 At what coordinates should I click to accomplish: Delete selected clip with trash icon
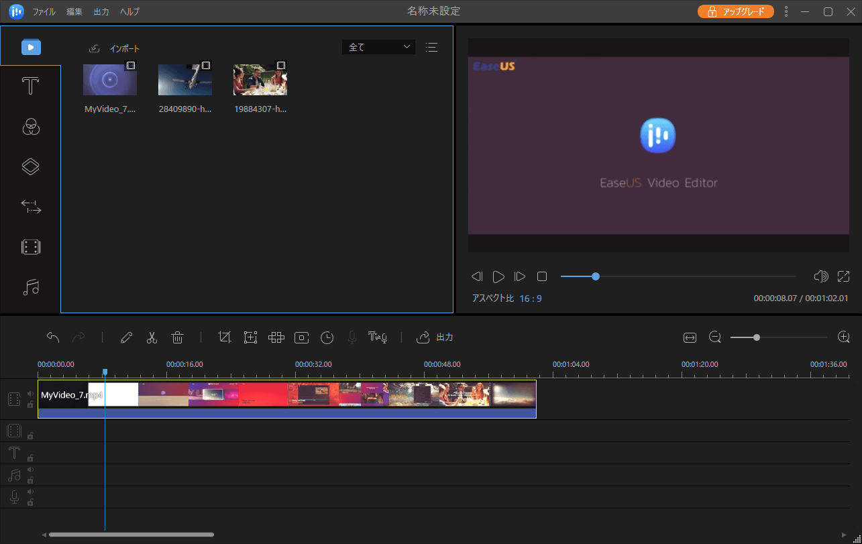click(177, 337)
